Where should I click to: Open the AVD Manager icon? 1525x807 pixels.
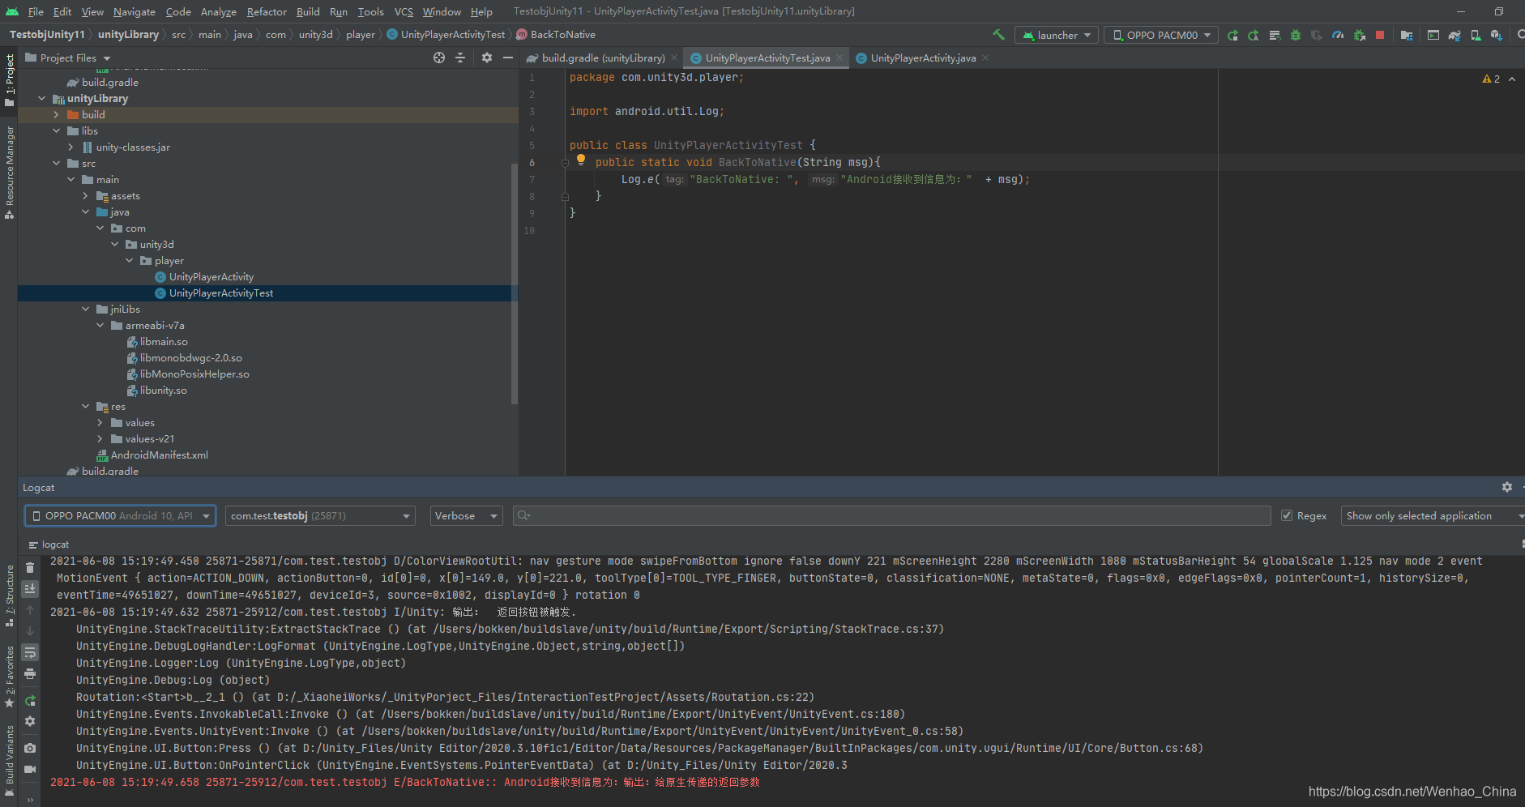(1476, 35)
